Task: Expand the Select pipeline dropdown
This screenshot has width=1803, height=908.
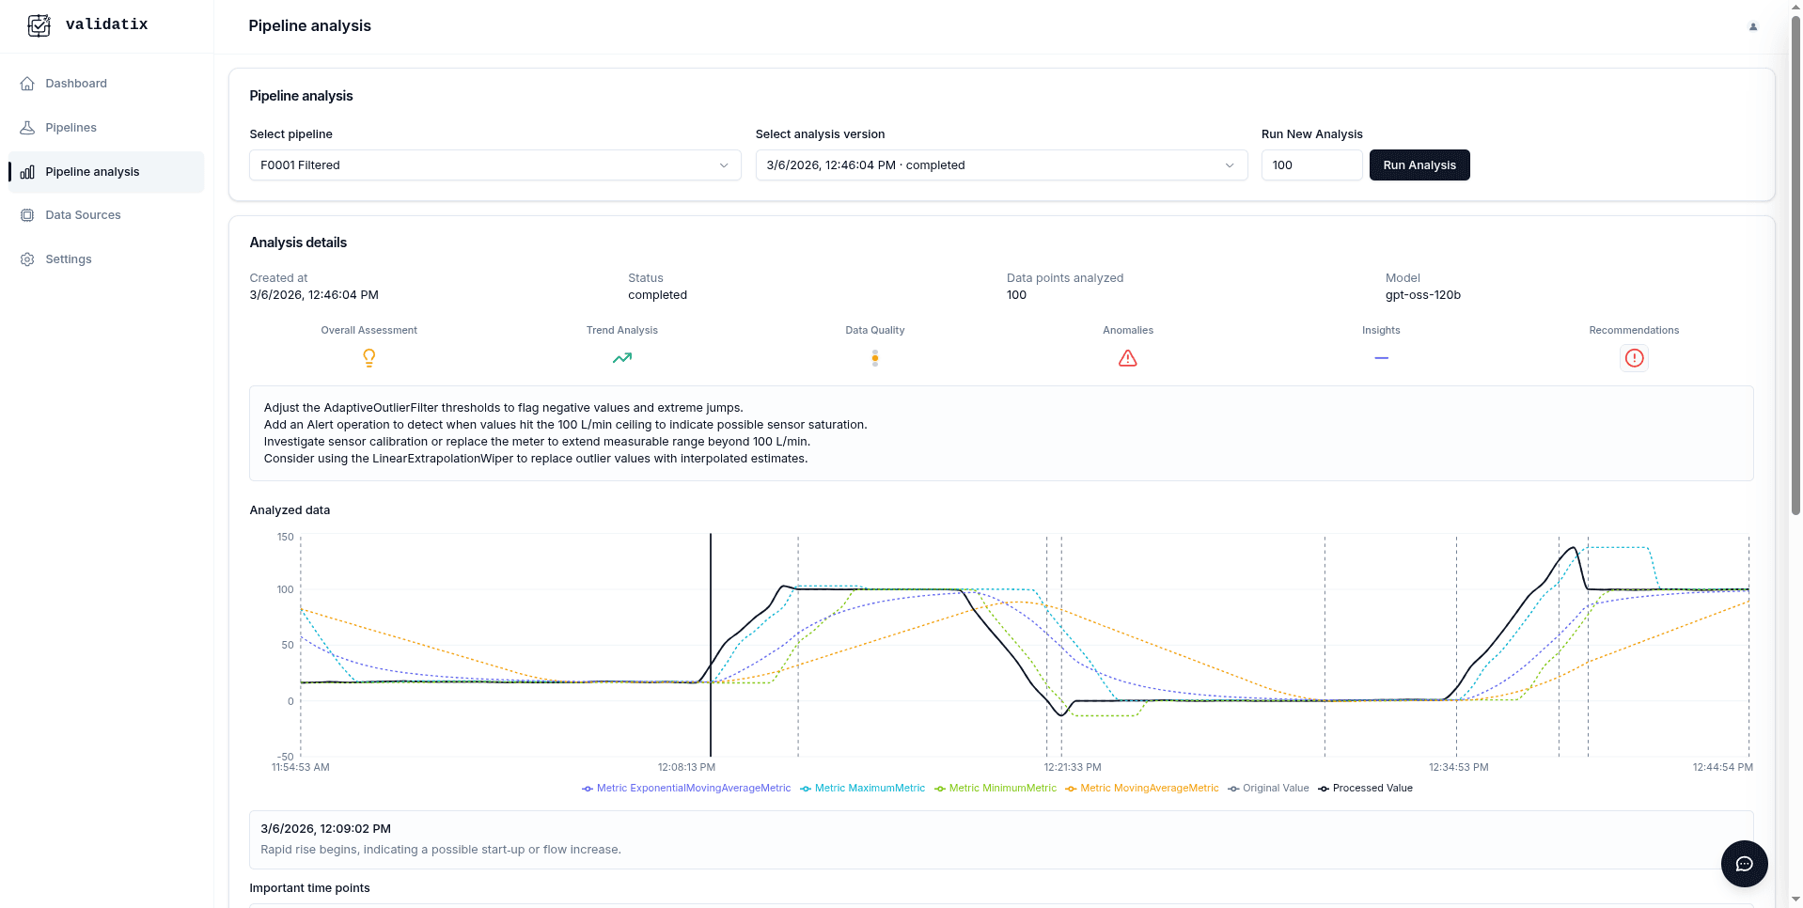Action: 494,165
